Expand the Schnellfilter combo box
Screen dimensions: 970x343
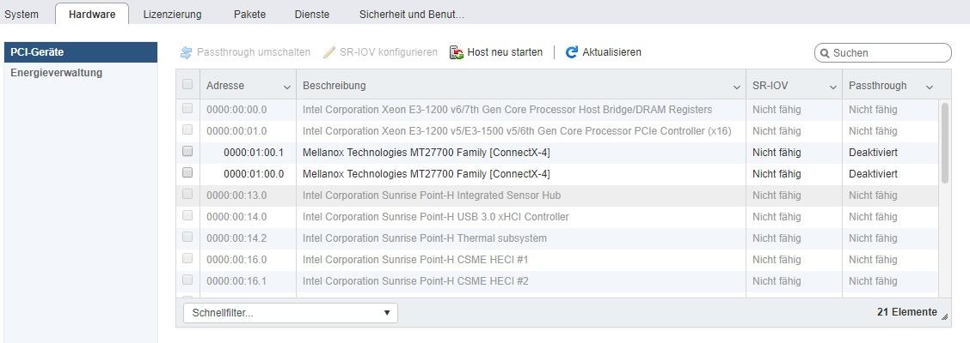(x=291, y=313)
